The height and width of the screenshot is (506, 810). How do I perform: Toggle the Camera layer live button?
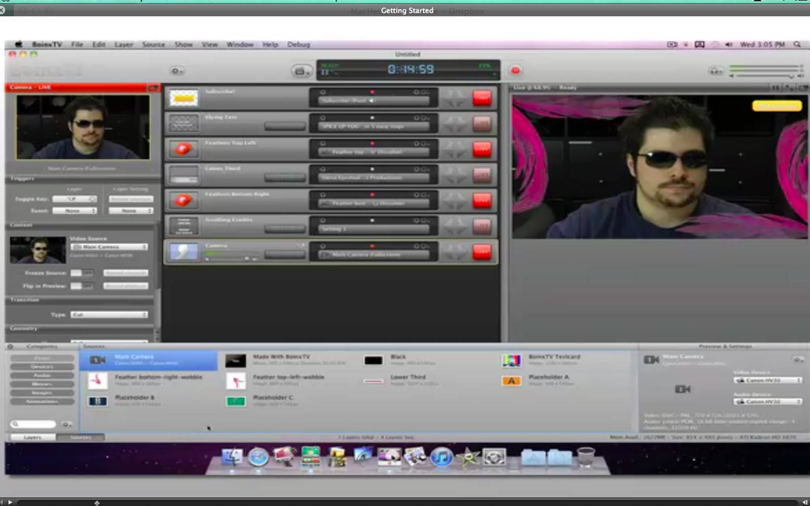coord(482,252)
